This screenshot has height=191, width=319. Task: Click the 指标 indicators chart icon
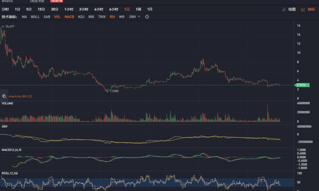tap(303, 9)
